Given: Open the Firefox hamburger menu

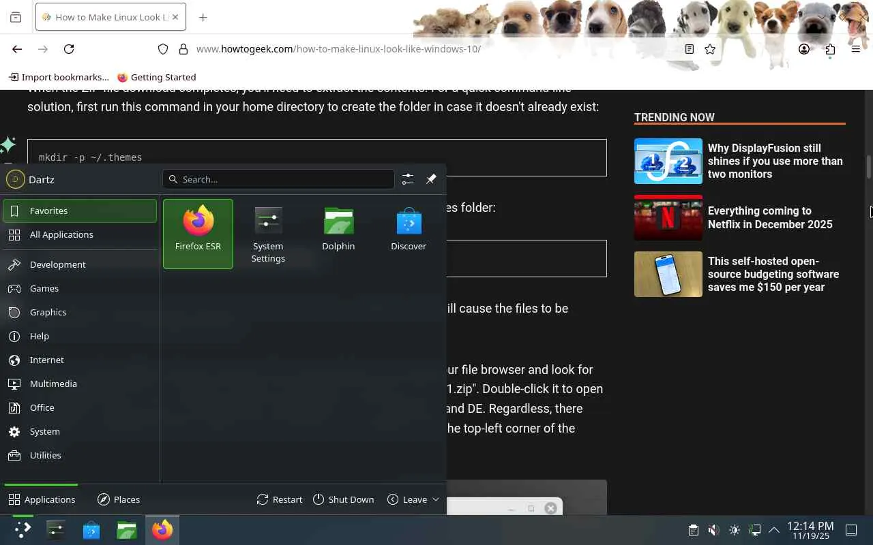Looking at the screenshot, I should tap(856, 49).
